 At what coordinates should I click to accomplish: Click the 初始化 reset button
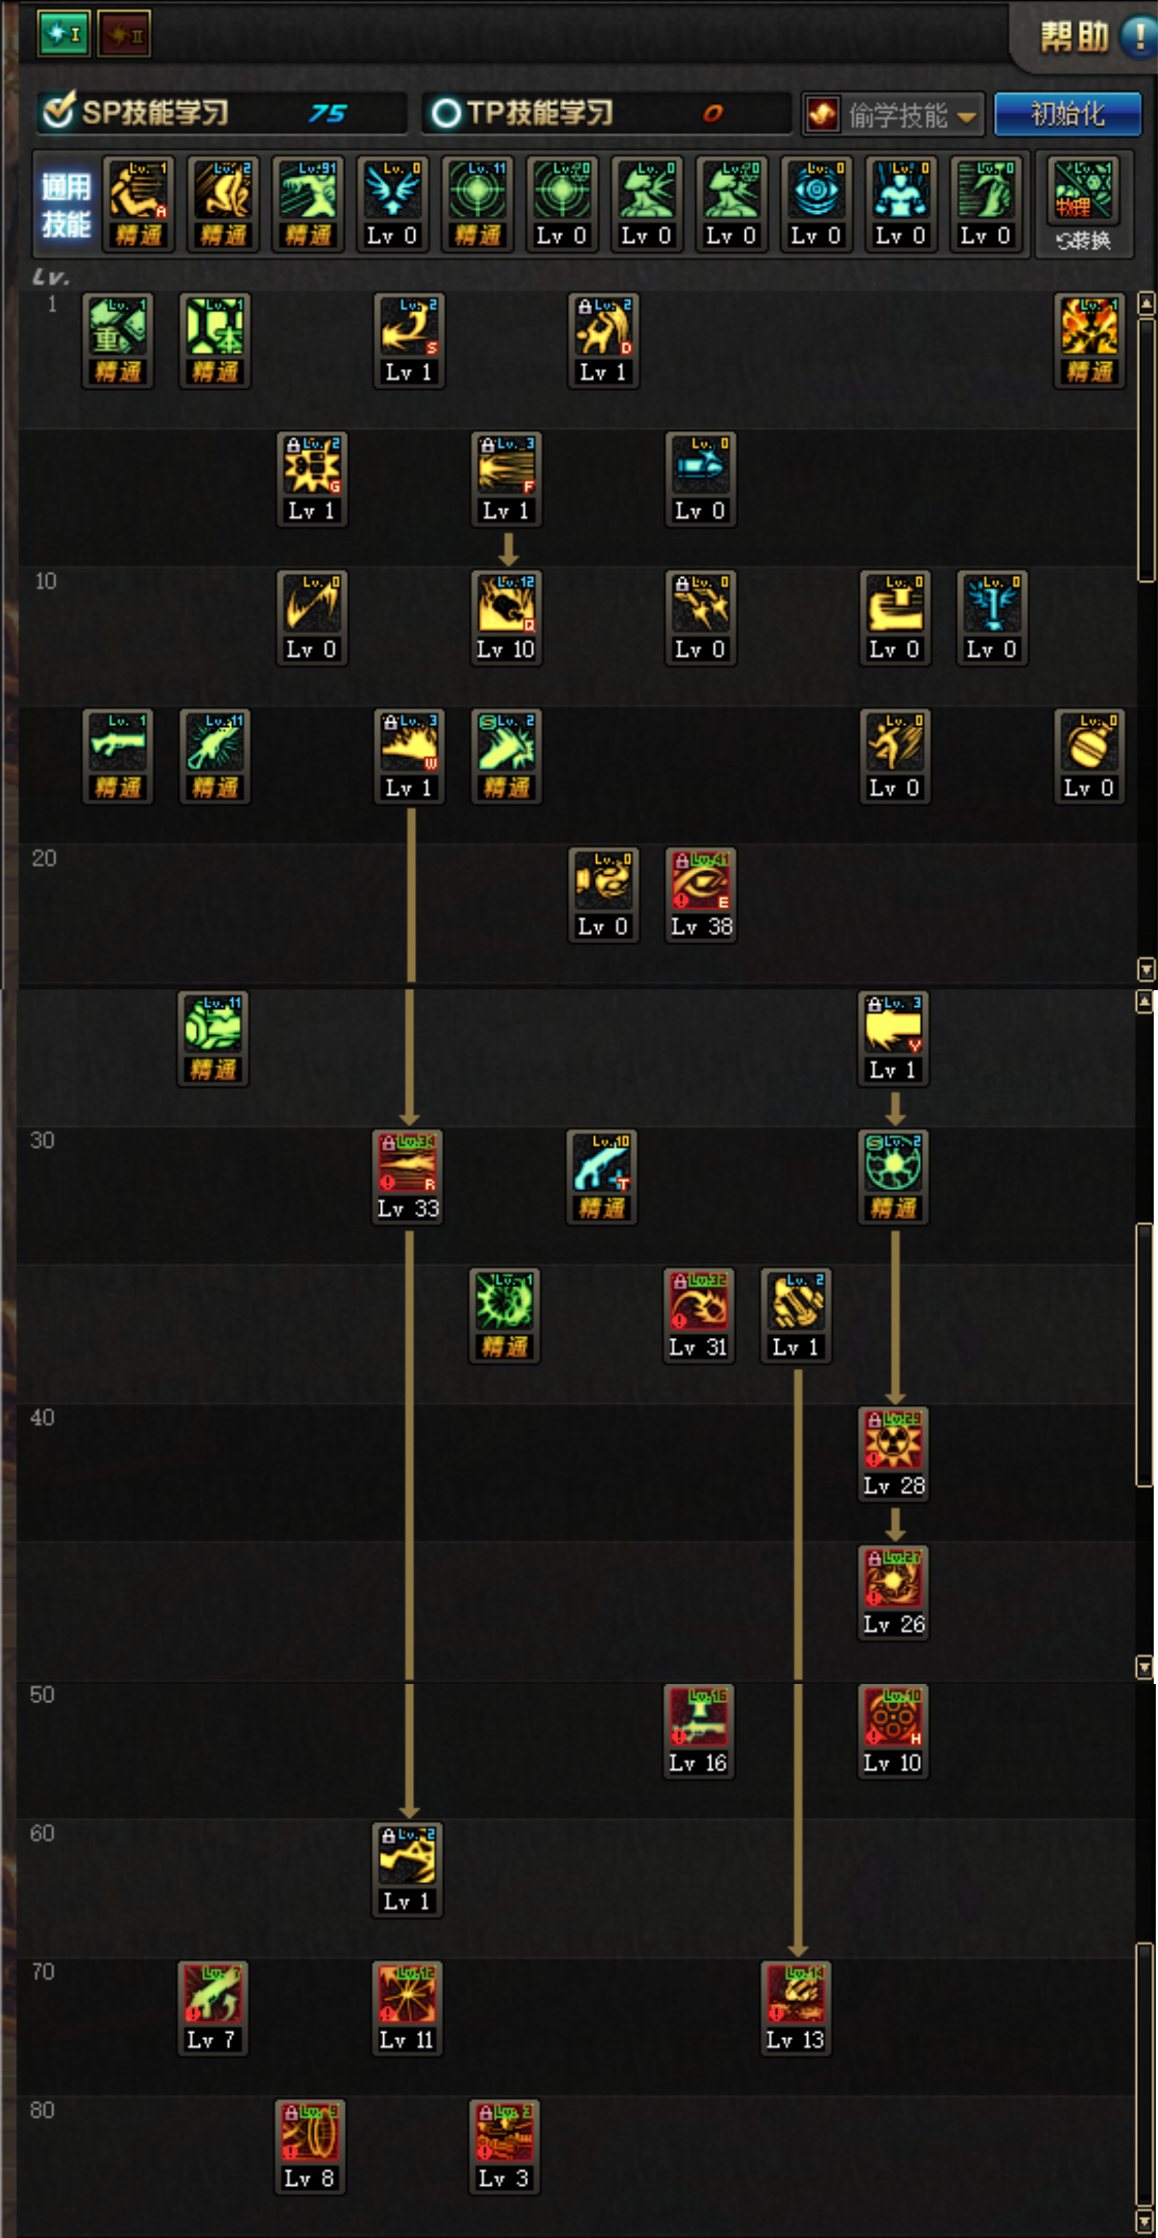pyautogui.click(x=1067, y=114)
